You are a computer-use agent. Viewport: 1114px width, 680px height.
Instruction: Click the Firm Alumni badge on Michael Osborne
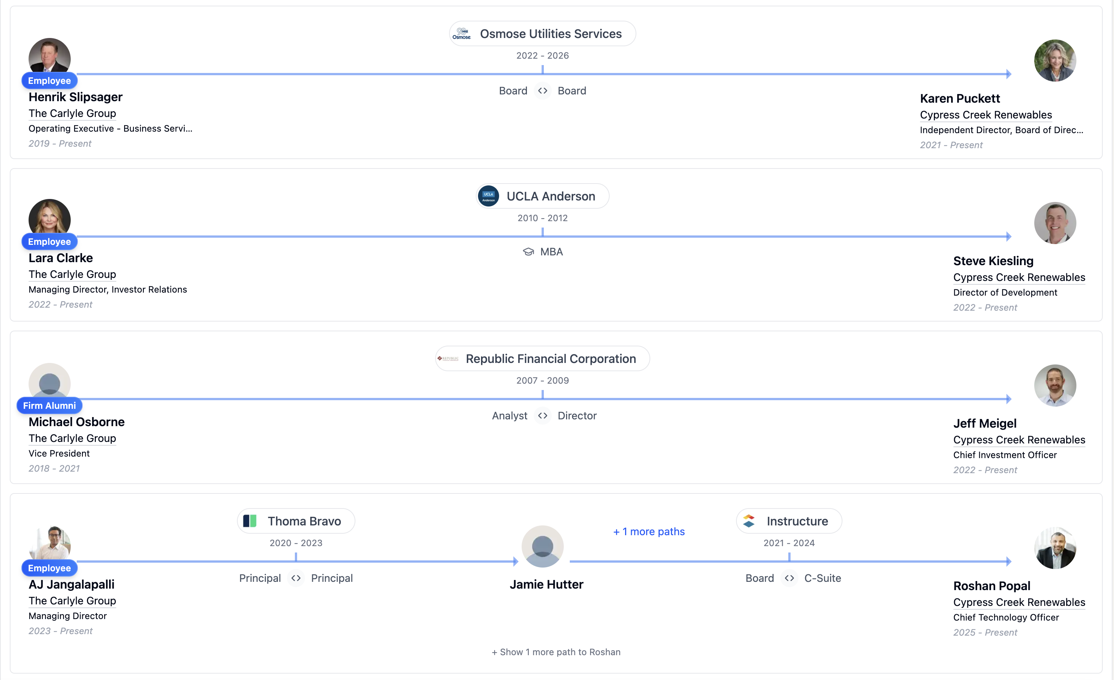(x=50, y=405)
